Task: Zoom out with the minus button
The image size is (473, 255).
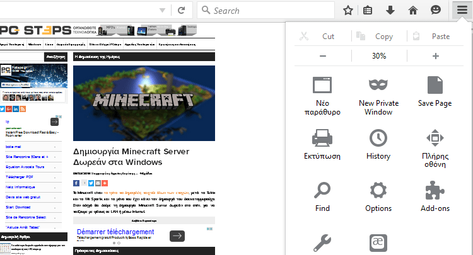Action: point(323,56)
